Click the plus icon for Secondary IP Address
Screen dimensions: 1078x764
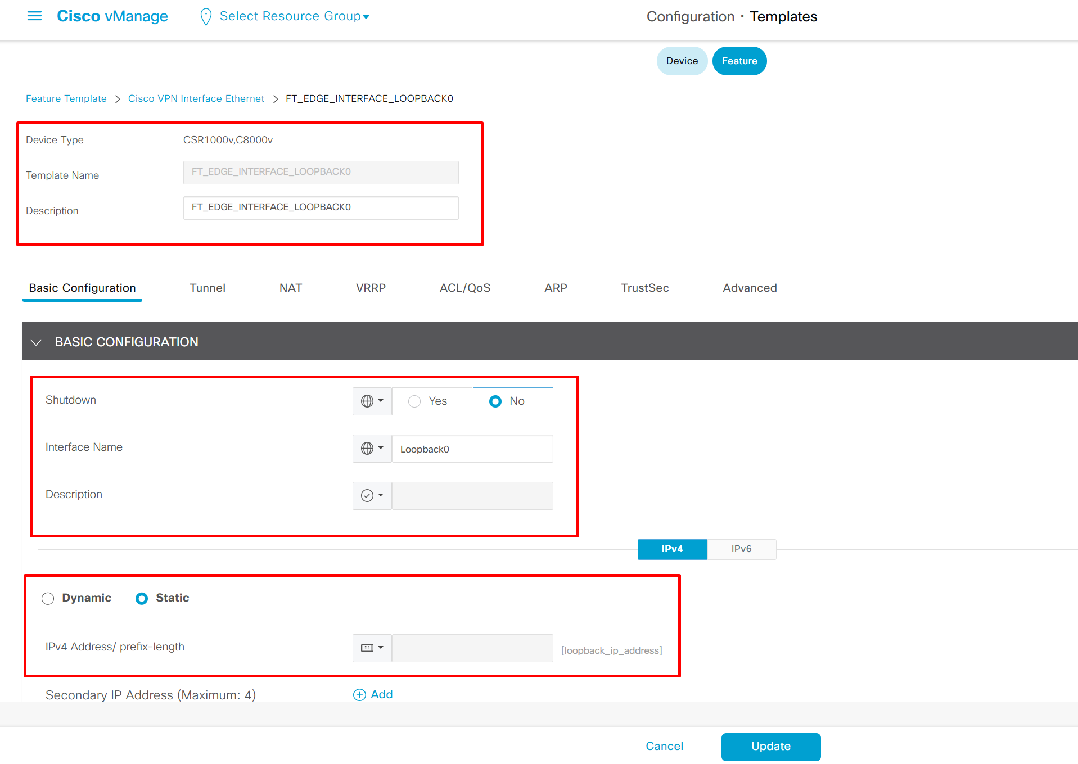(x=359, y=695)
